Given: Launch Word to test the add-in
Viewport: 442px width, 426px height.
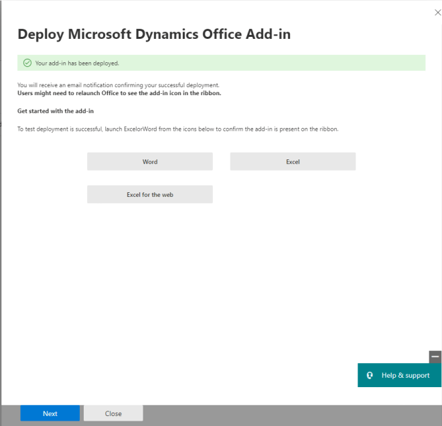Looking at the screenshot, I should pyautogui.click(x=150, y=161).
